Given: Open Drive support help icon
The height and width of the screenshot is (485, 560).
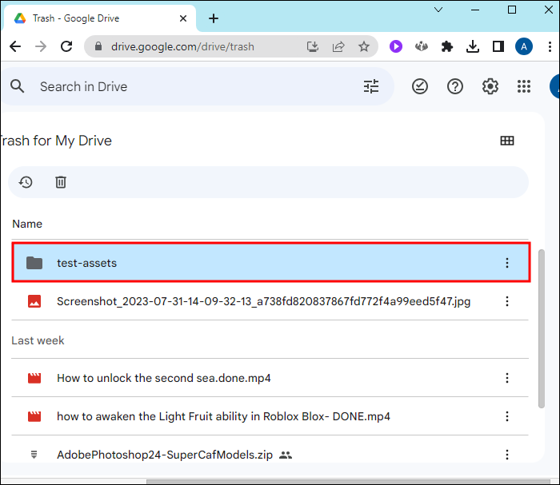Looking at the screenshot, I should pos(455,86).
